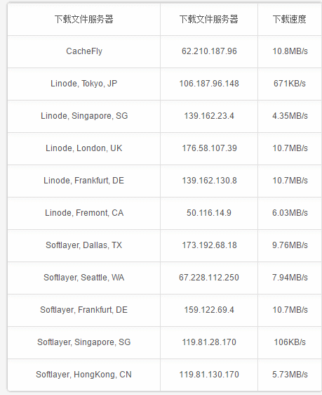Click the Linode, Fremont, CA cell

pos(84,213)
